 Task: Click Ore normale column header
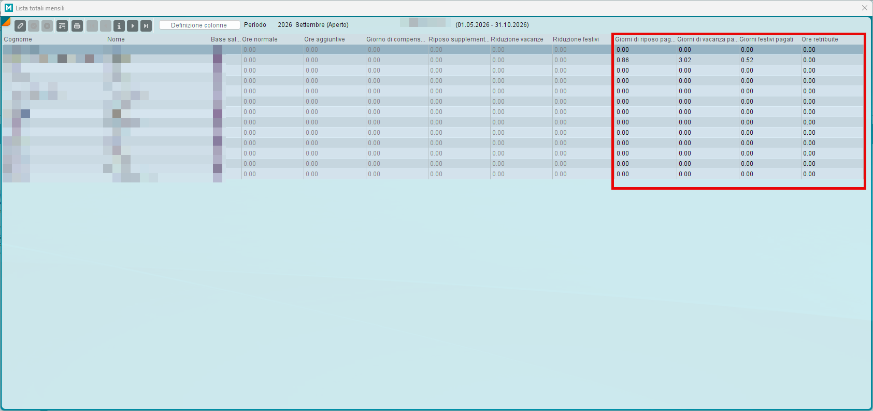(260, 39)
